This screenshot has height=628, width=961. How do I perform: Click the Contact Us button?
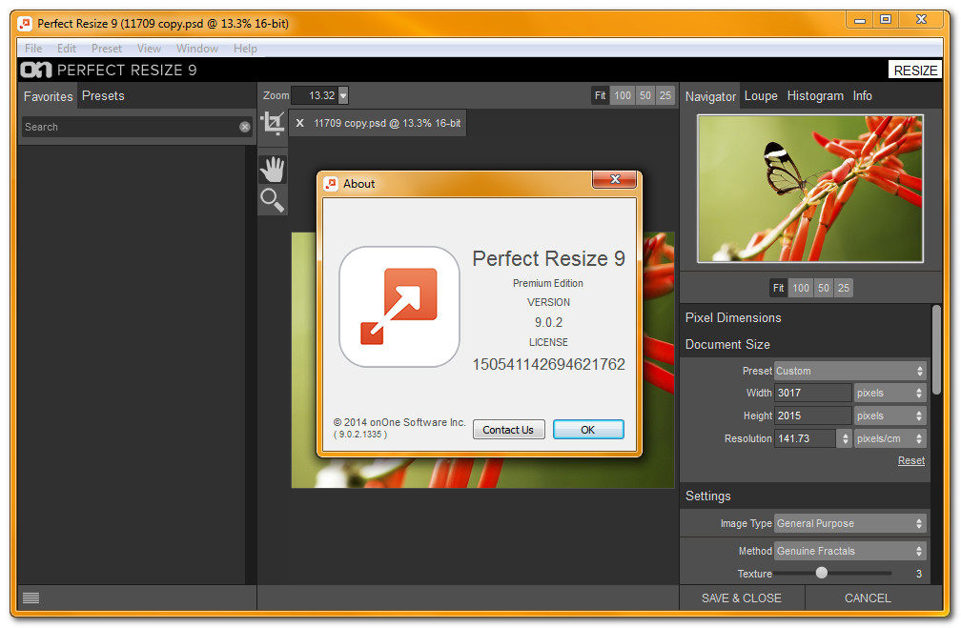pyautogui.click(x=508, y=430)
